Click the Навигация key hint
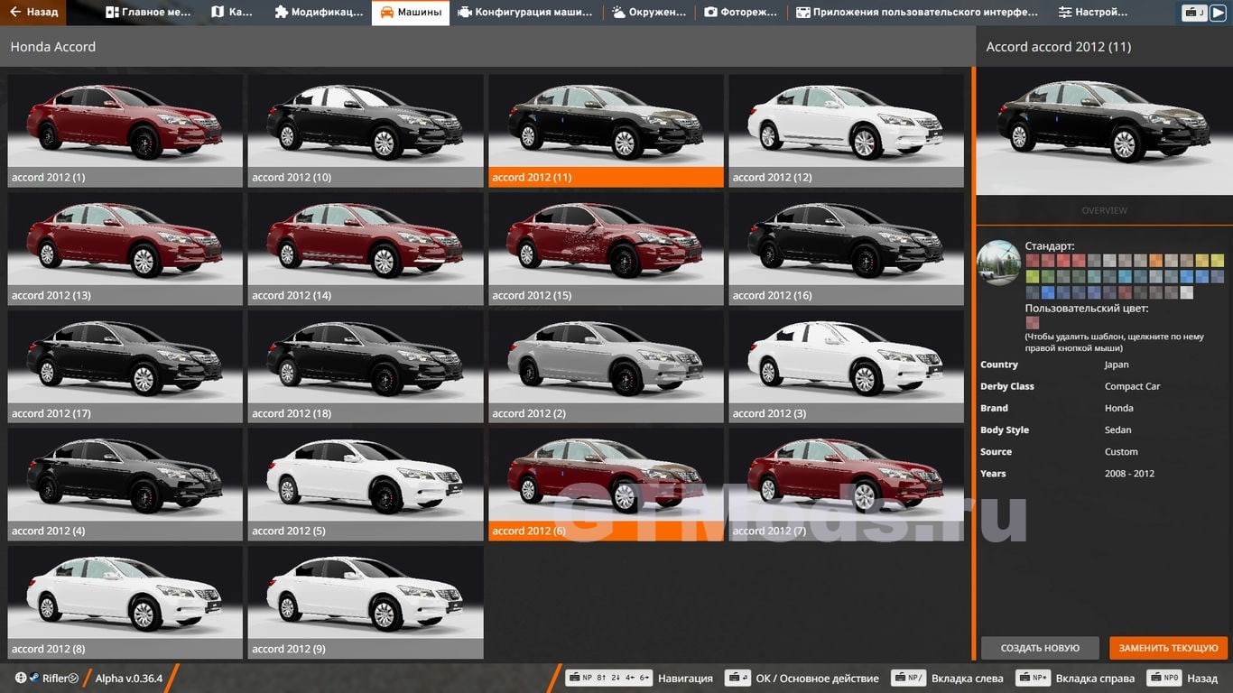Image resolution: width=1233 pixels, height=693 pixels. tap(639, 678)
